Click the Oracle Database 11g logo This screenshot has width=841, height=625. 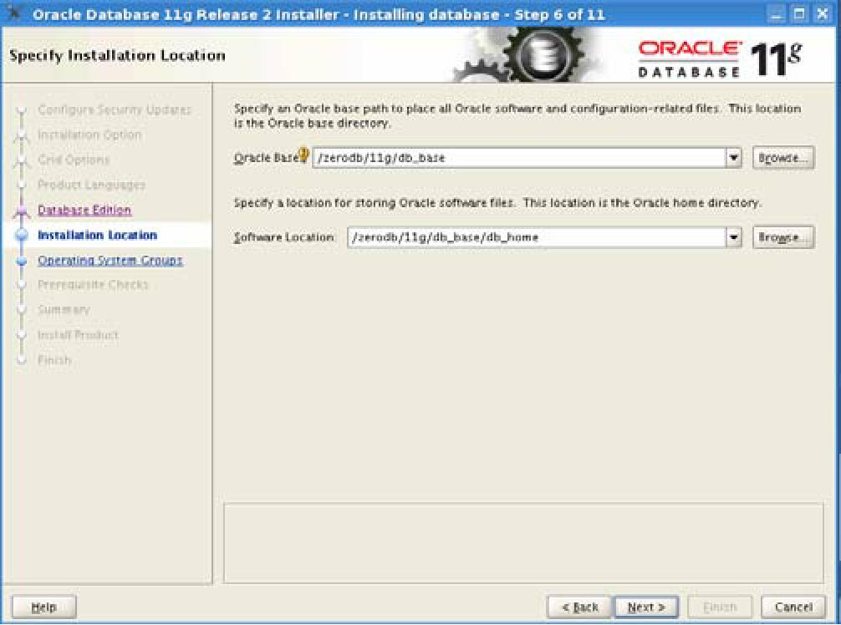pos(720,59)
